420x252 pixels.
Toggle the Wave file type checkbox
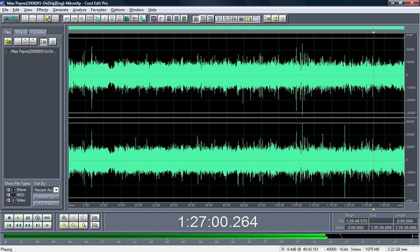pyautogui.click(x=8, y=190)
